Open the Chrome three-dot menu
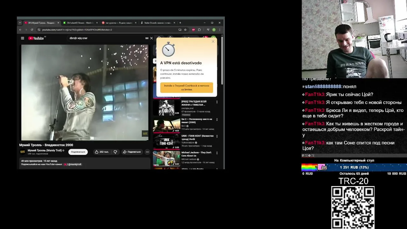The height and width of the screenshot is (229, 407). [x=219, y=30]
